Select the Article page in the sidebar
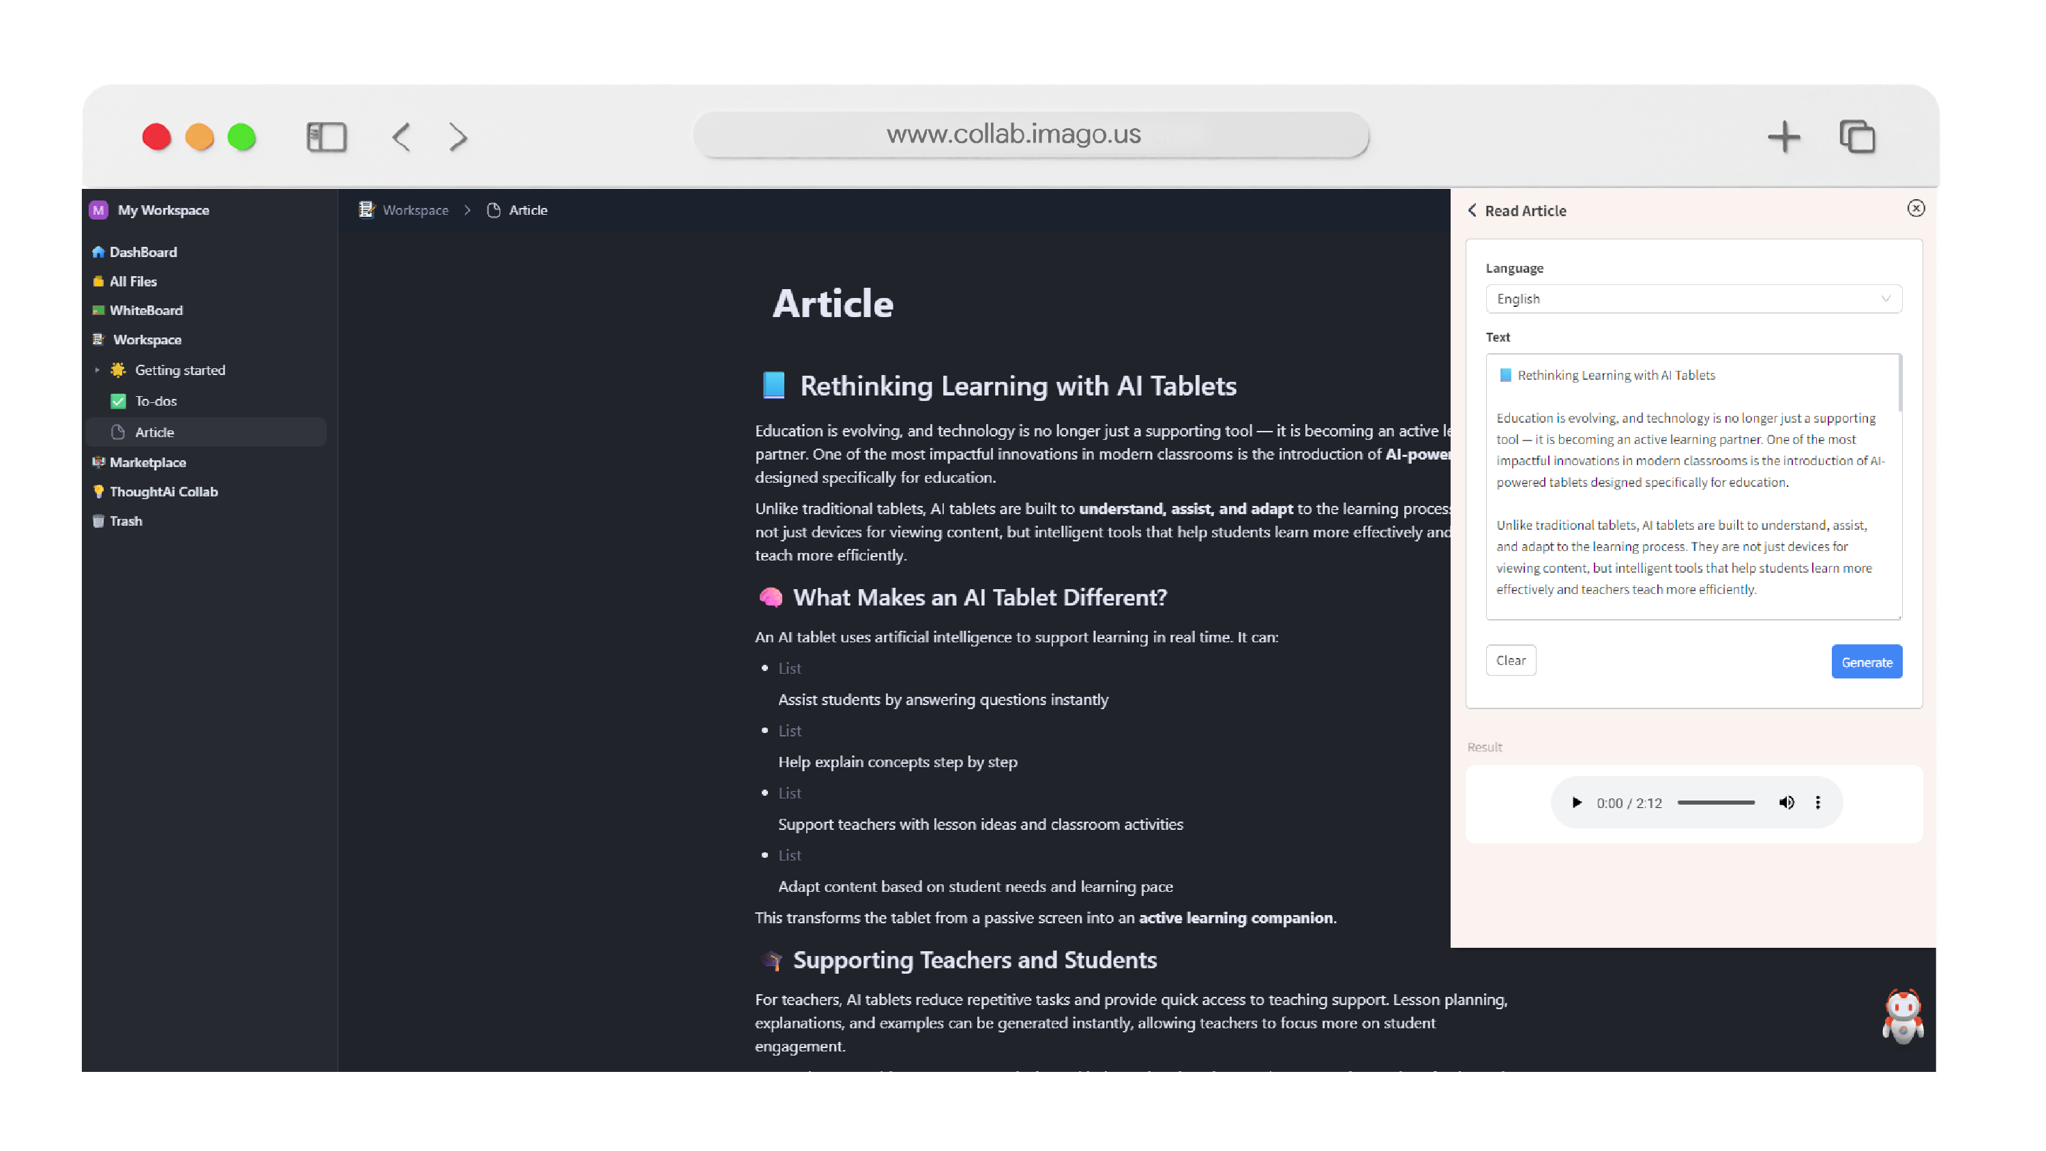 [x=155, y=432]
